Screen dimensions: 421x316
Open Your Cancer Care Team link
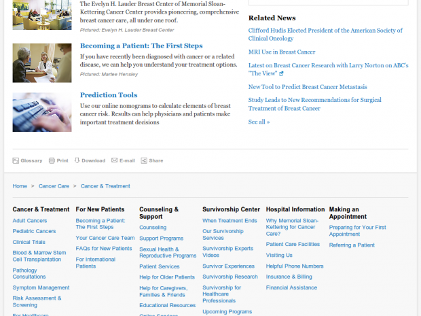[x=105, y=238]
